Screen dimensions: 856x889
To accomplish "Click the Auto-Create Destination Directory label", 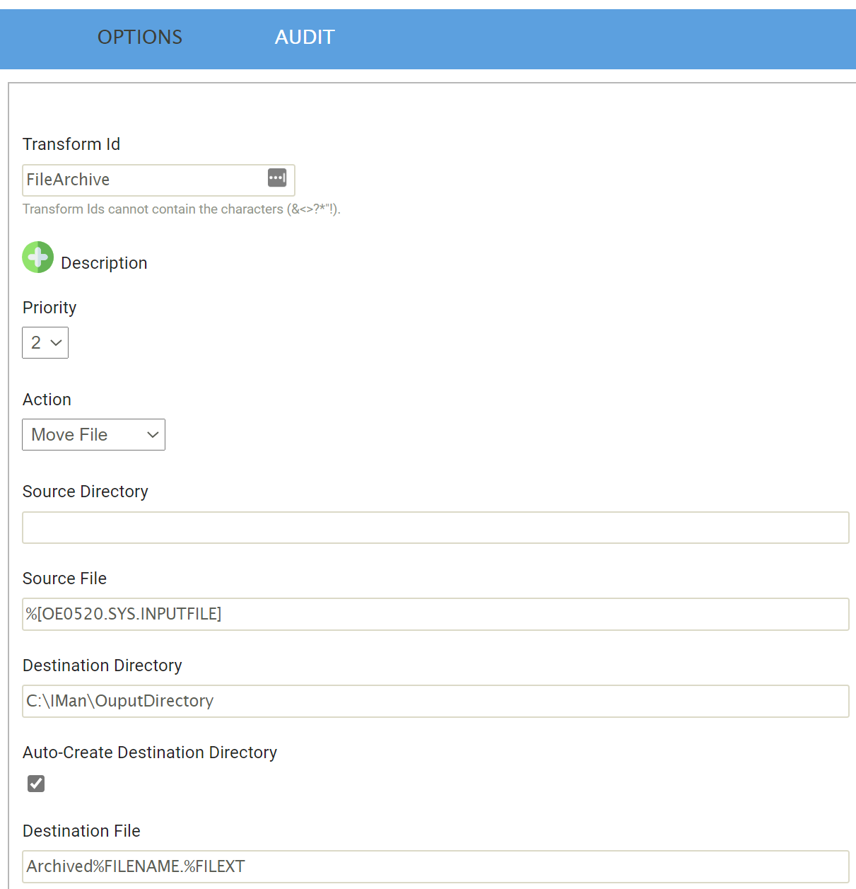I will pos(150,753).
